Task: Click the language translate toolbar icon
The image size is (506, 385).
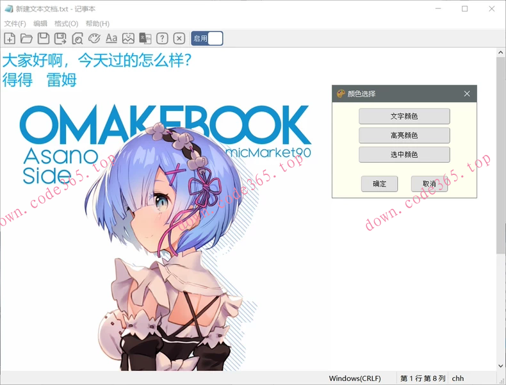Action: 145,38
